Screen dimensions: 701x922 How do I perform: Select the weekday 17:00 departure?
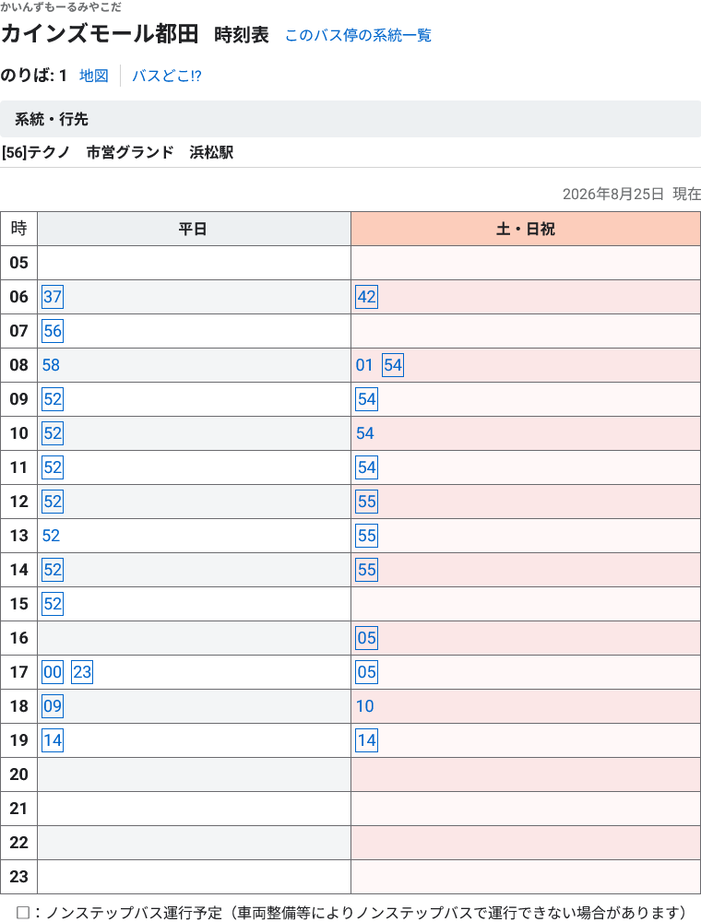pos(53,672)
